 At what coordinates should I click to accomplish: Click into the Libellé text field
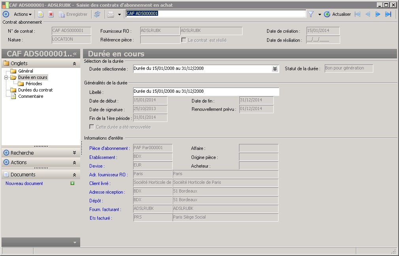pos(205,92)
